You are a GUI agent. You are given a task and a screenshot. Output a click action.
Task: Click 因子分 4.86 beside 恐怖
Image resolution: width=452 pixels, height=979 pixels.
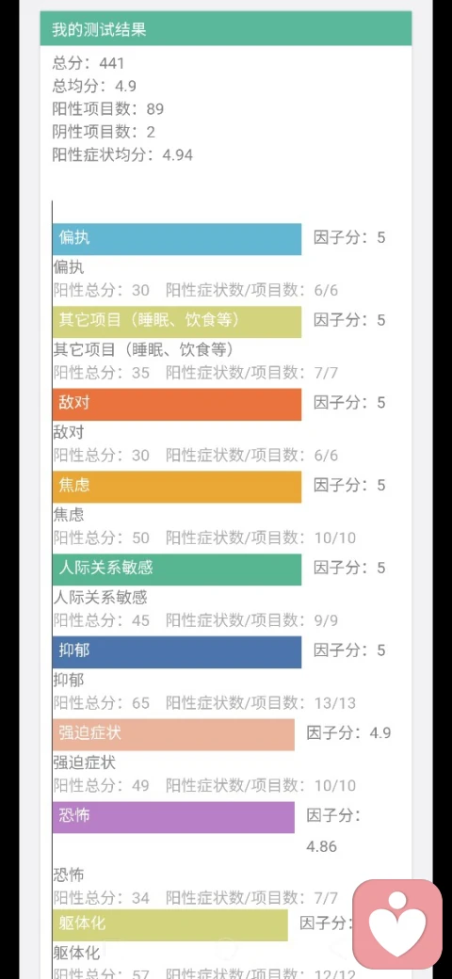[x=333, y=831]
